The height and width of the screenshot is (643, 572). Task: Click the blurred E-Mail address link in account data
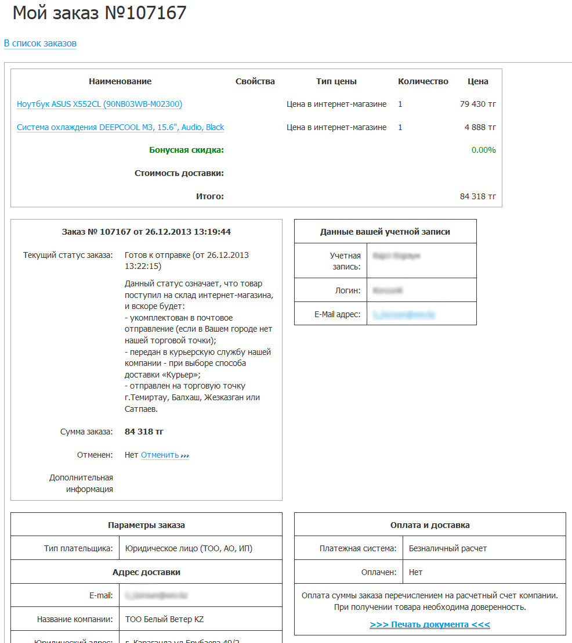tap(404, 314)
